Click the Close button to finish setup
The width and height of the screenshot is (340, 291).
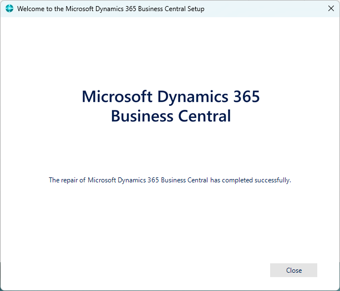(x=293, y=270)
